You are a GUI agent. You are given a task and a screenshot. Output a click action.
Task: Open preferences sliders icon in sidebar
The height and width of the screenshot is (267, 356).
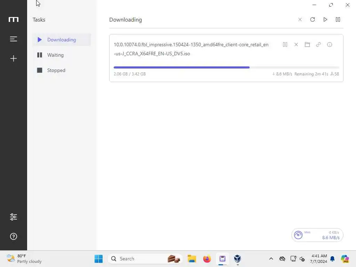[14, 217]
